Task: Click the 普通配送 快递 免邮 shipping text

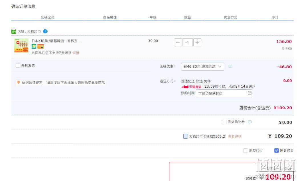Action: pyautogui.click(x=196, y=81)
